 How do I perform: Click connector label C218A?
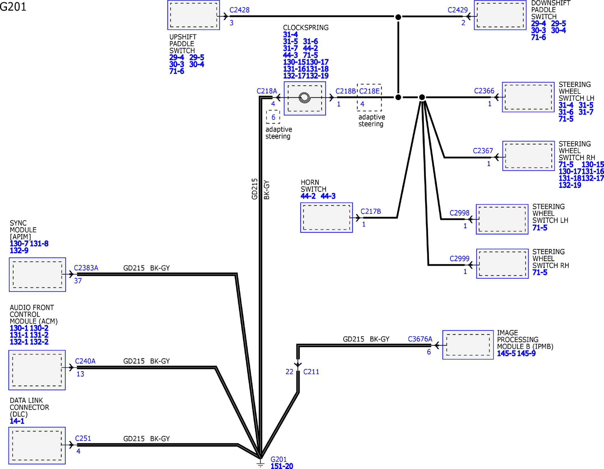pyautogui.click(x=267, y=91)
